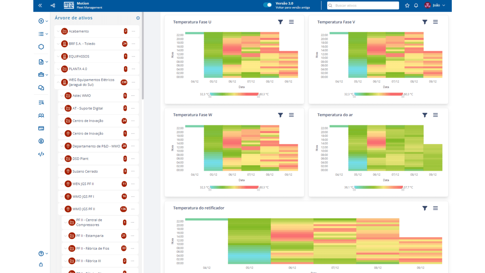Click the asset tree scrollbar
Viewport: 485px width, 273px height.
(143, 56)
